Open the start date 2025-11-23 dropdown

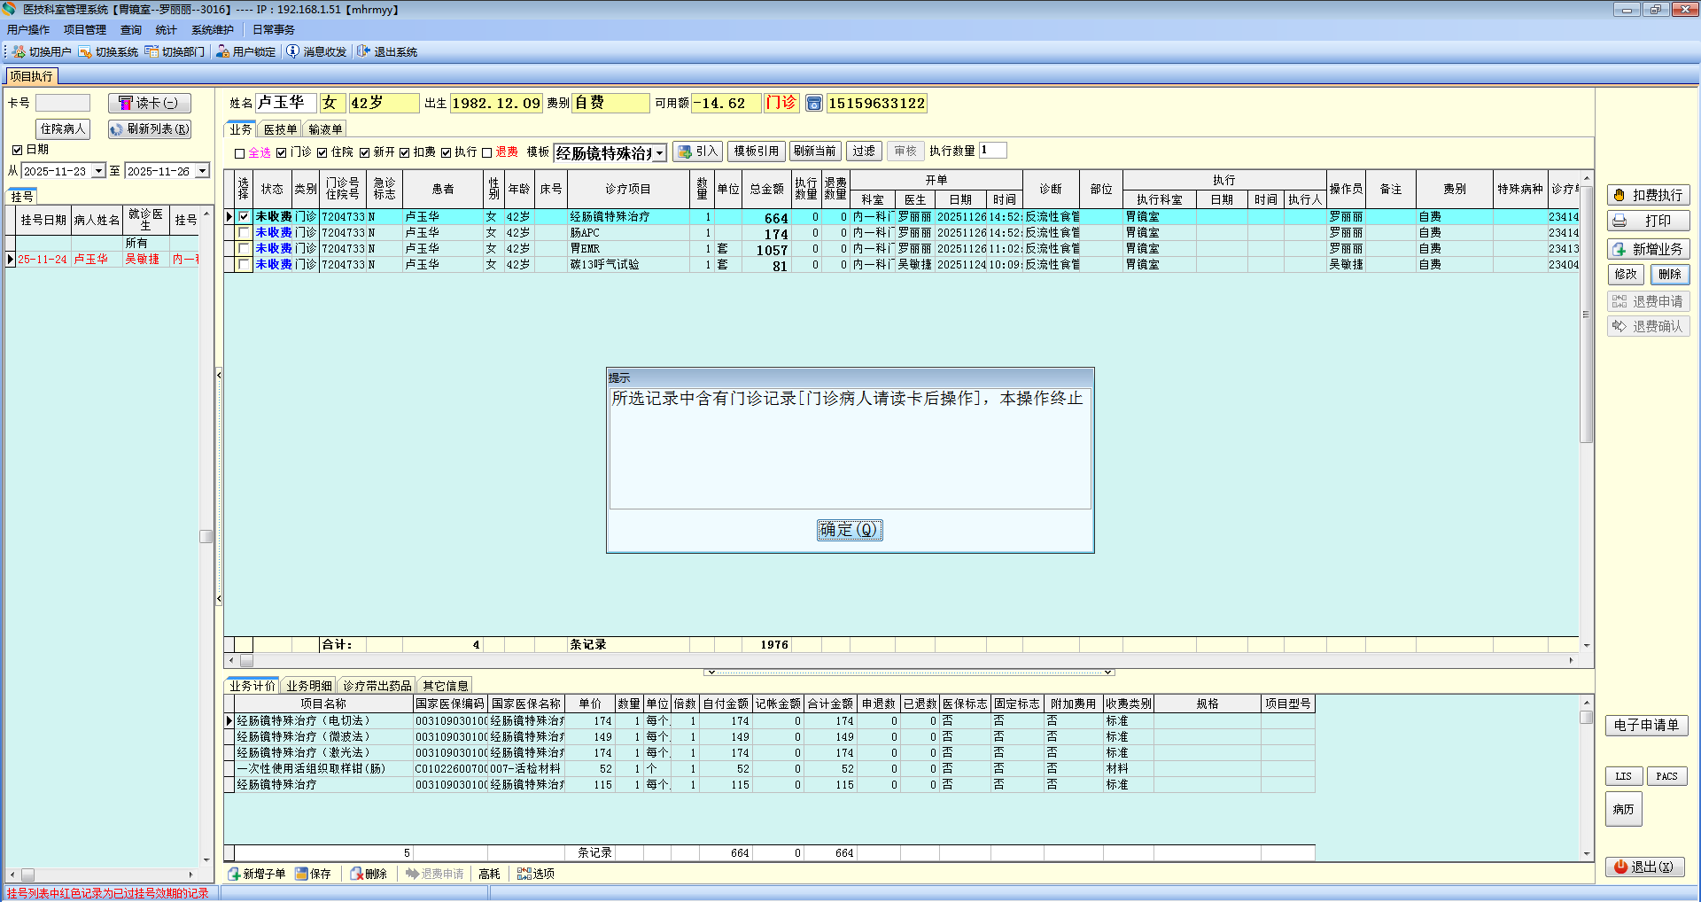(x=98, y=171)
